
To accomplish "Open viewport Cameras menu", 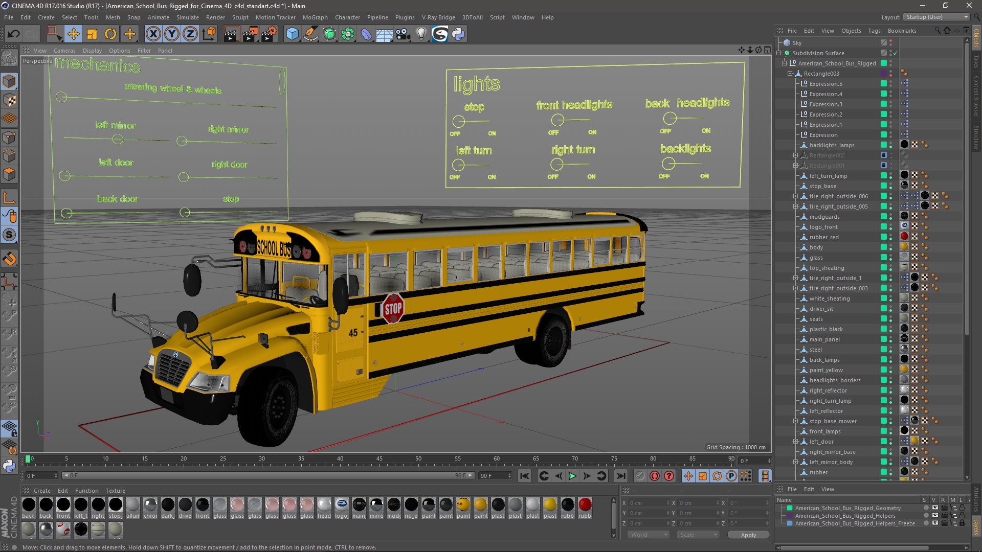I will point(64,51).
